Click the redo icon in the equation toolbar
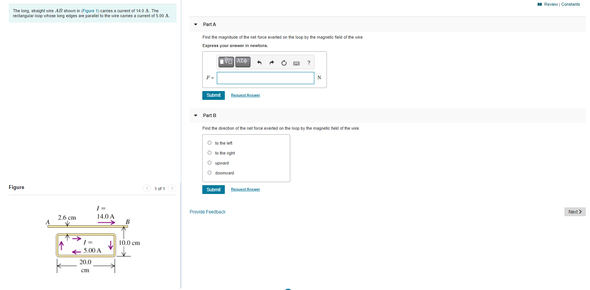 [271, 62]
